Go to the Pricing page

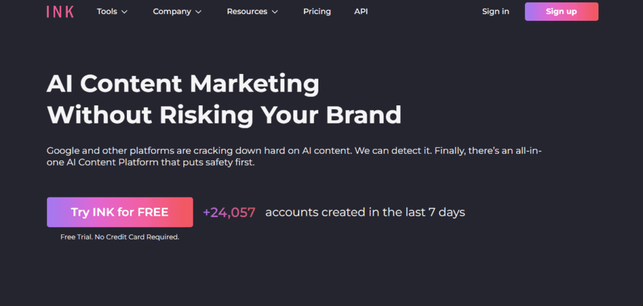point(316,11)
